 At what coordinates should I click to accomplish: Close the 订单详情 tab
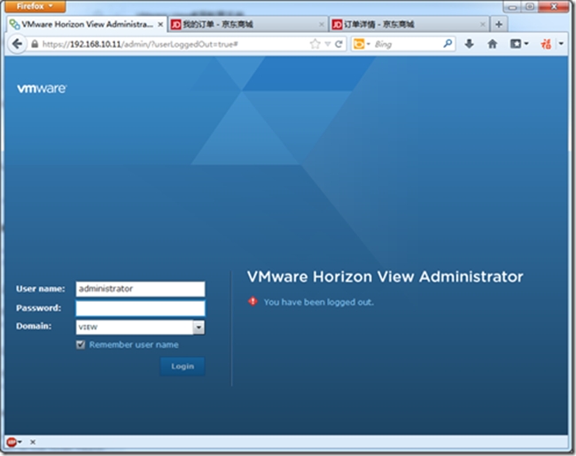483,25
